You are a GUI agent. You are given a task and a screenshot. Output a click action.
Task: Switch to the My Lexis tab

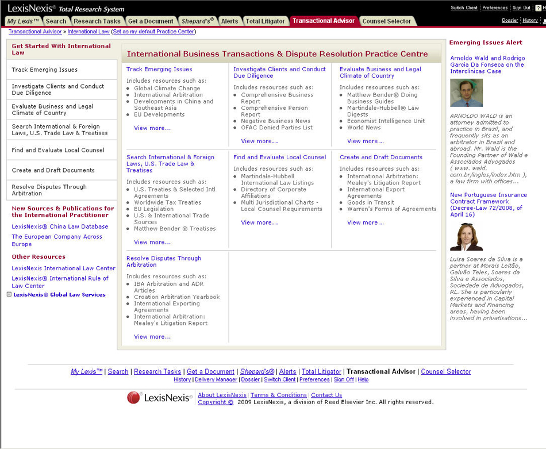(23, 21)
